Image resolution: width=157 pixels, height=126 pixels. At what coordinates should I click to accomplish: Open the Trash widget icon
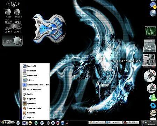pyautogui.click(x=17, y=12)
